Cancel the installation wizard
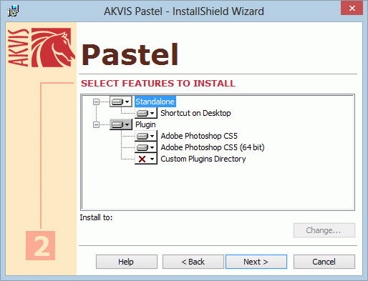368x281 pixels. [x=324, y=262]
